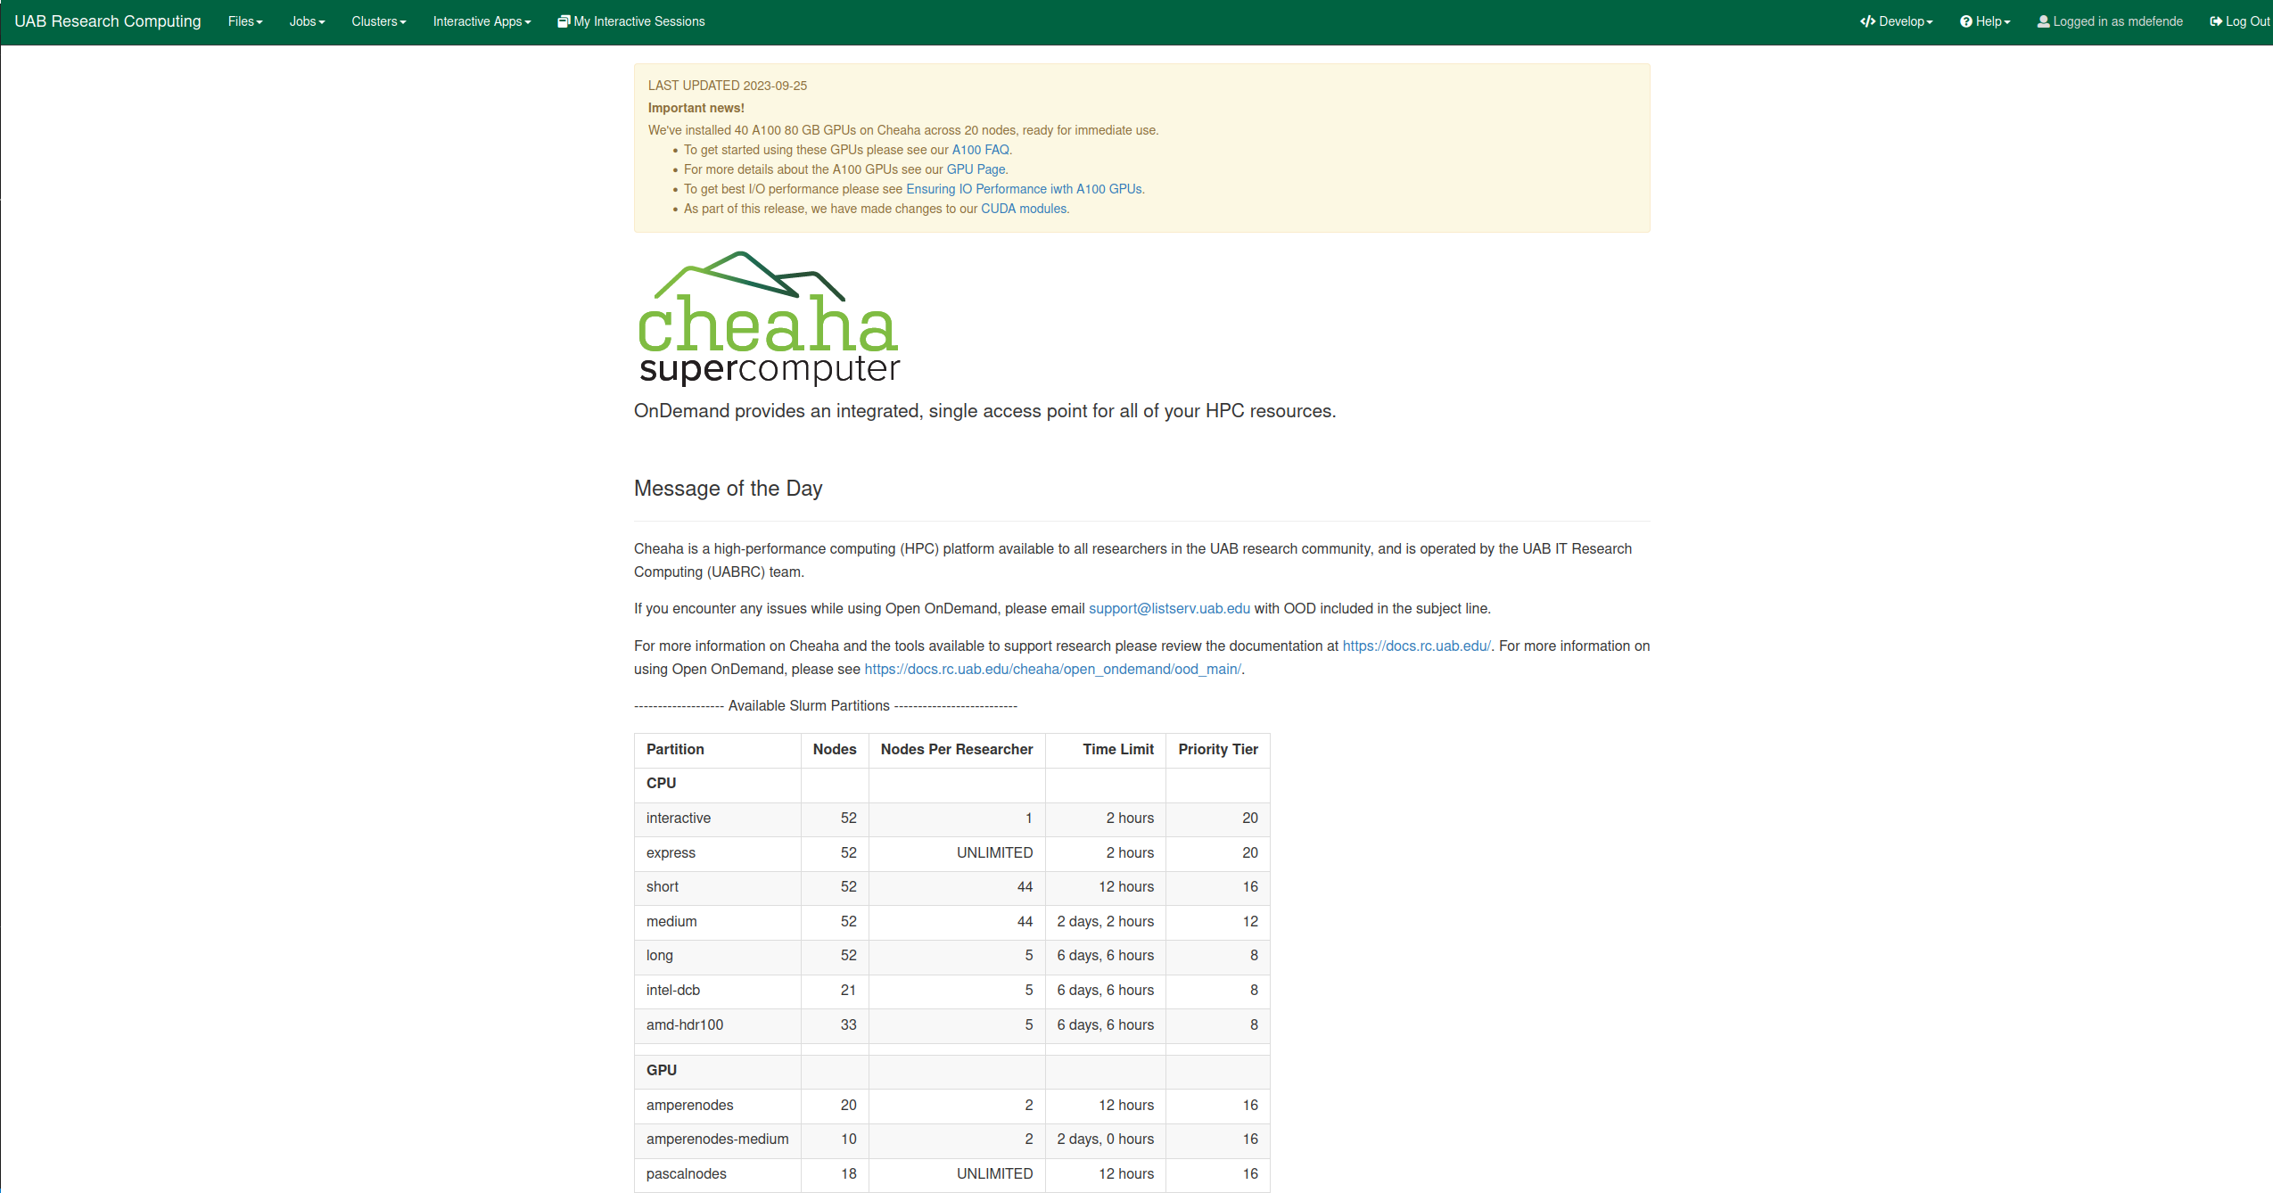This screenshot has width=2273, height=1193.
Task: Open Ensuring IO Performance with A100 GPUs link
Action: coord(1024,189)
